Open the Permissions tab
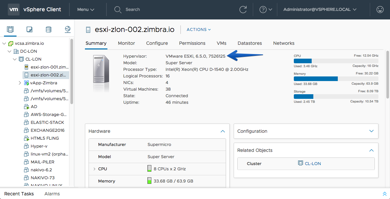 point(192,43)
